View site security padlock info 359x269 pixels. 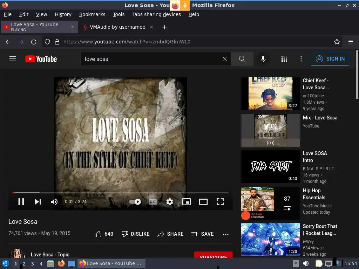57,42
